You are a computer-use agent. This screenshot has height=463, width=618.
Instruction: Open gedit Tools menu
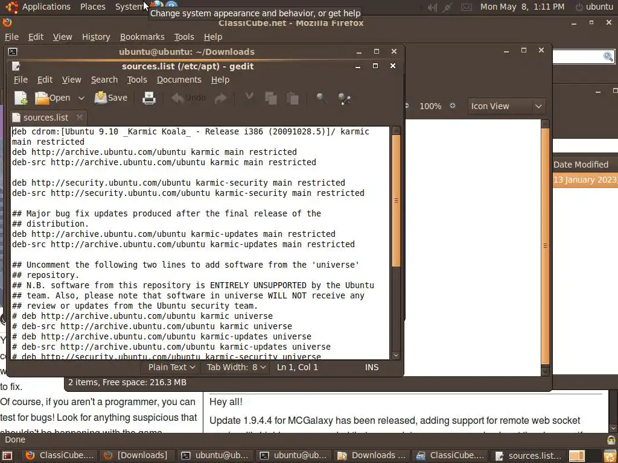tap(137, 80)
